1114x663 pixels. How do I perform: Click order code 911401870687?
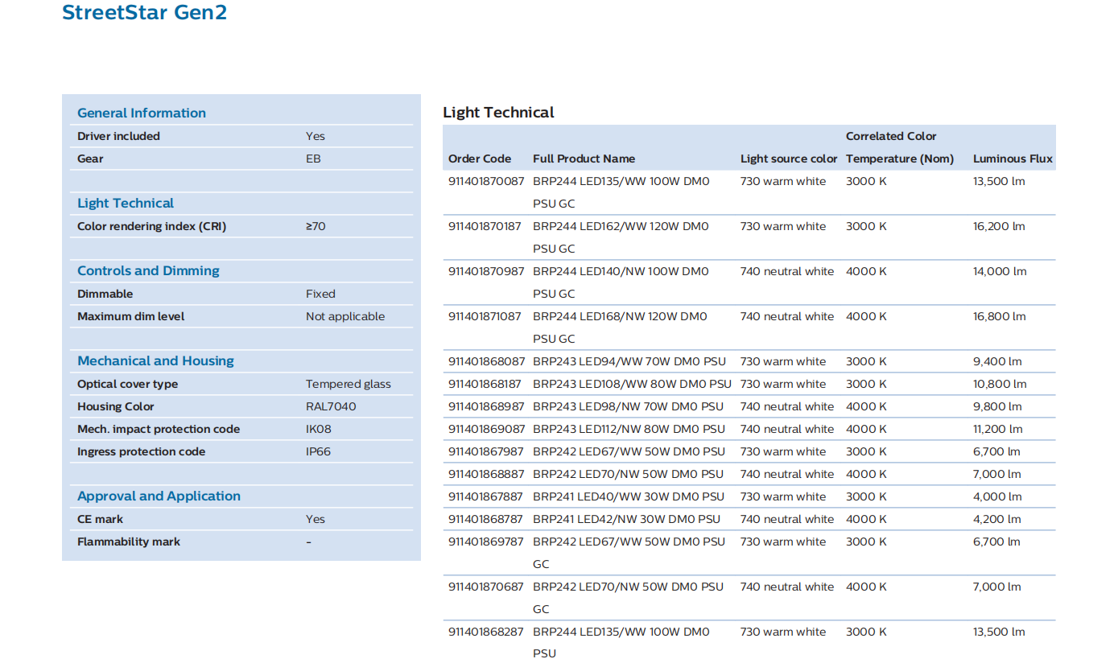[x=485, y=587]
